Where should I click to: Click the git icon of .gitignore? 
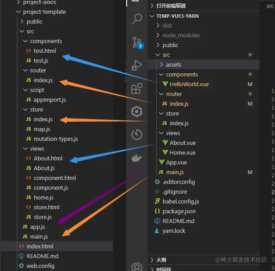point(157,191)
